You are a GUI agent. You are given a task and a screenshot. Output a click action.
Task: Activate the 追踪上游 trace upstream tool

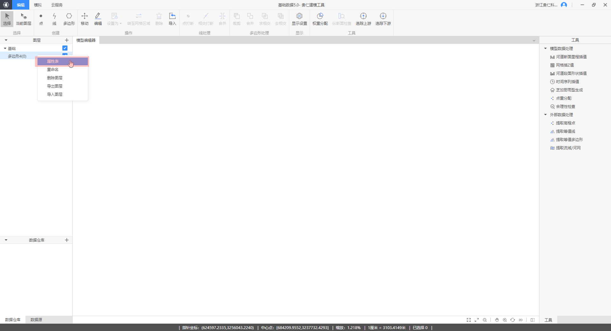[363, 19]
